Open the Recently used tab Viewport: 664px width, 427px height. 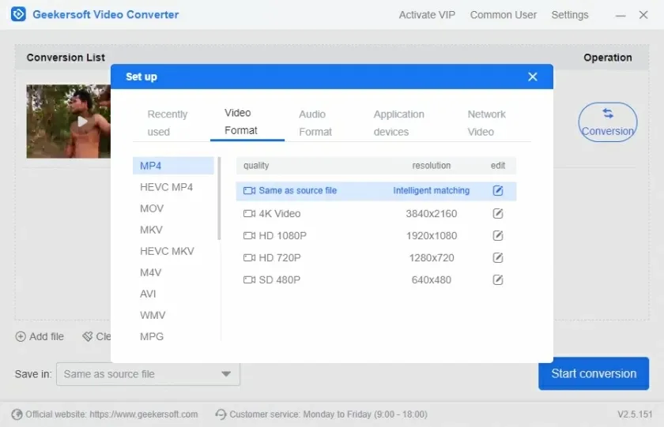click(168, 123)
